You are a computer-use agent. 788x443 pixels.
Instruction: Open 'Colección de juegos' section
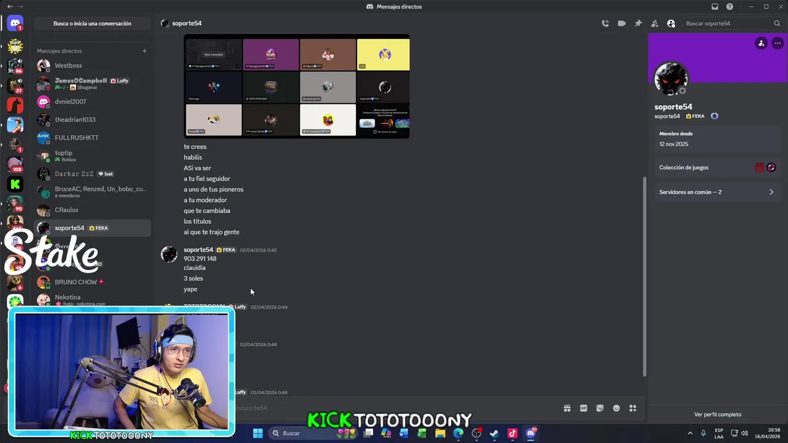tap(717, 167)
